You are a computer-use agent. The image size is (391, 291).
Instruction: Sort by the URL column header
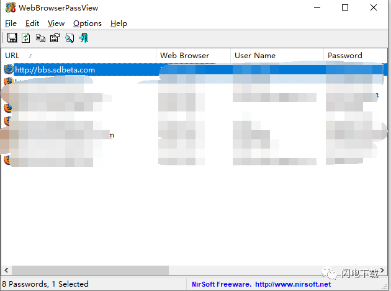(x=79, y=56)
